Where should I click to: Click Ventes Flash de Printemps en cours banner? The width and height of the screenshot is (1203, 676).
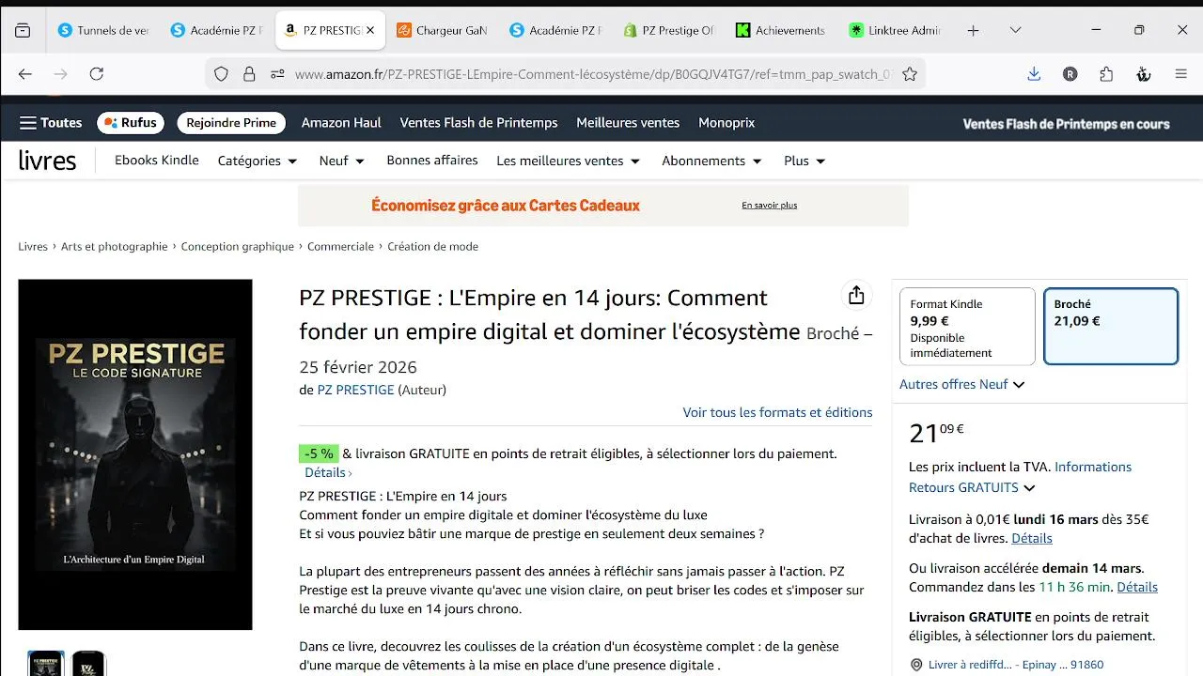click(x=1066, y=123)
